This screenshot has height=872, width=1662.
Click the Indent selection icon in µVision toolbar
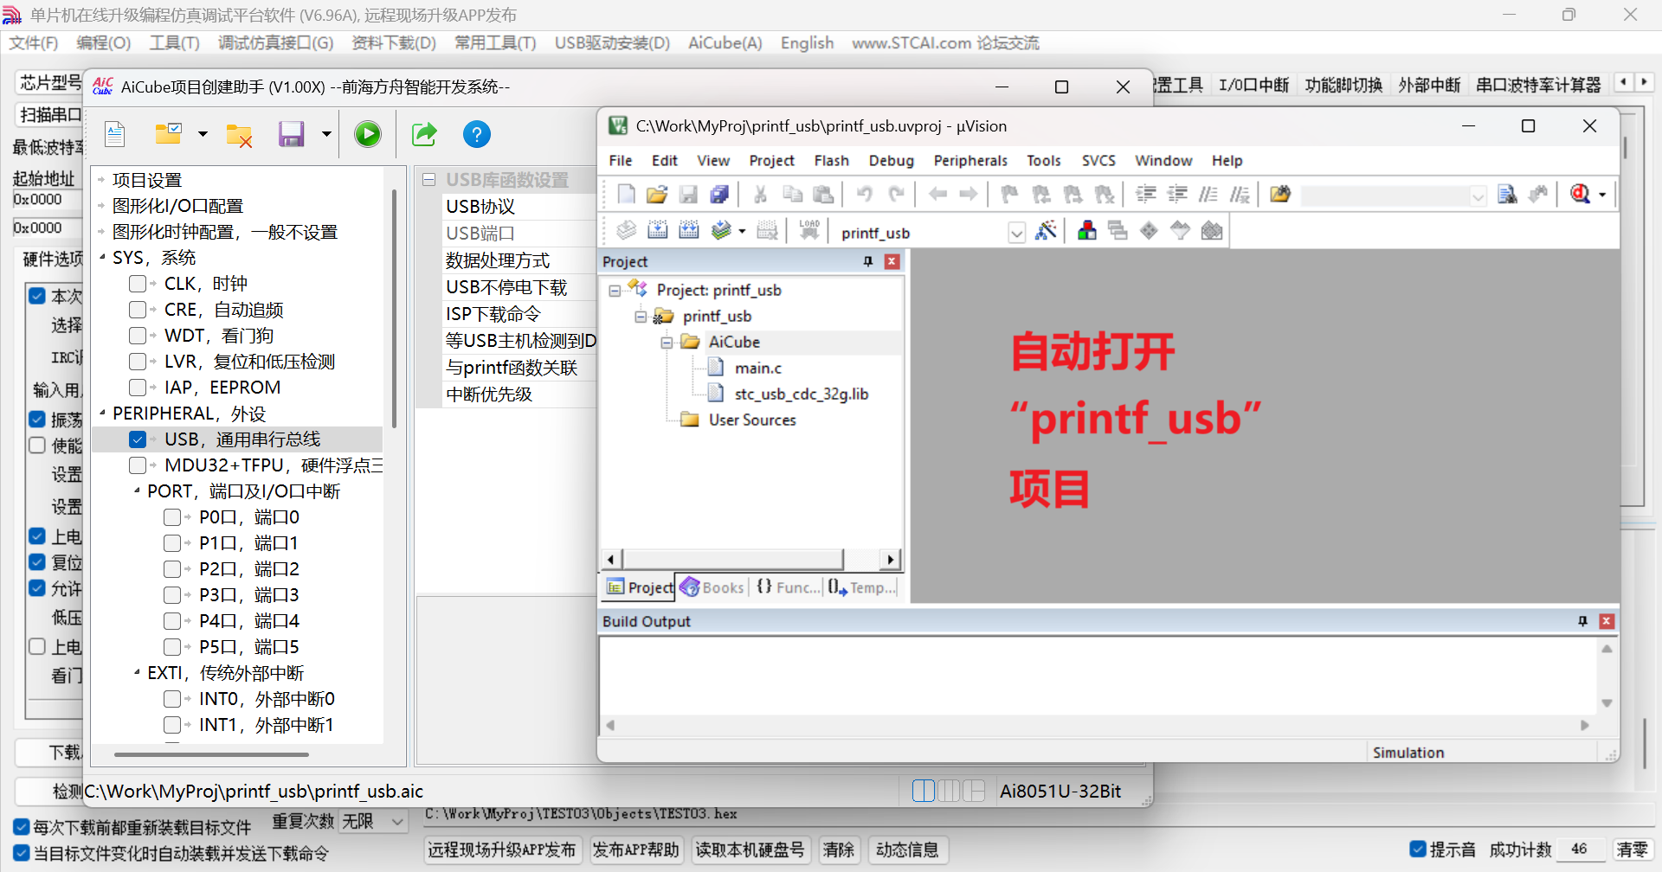tap(1146, 194)
